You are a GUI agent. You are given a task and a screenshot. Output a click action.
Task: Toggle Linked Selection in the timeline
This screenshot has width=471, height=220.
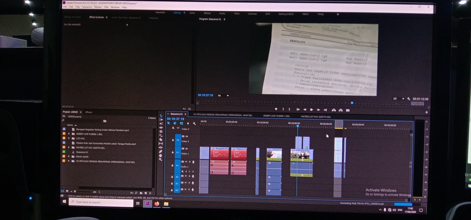tap(182, 123)
